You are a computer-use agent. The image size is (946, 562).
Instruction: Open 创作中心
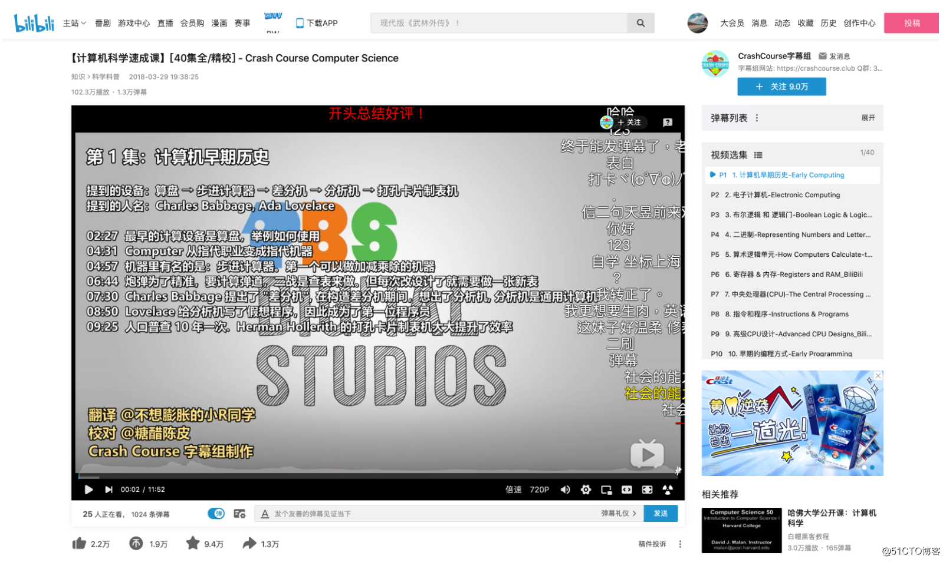[859, 23]
